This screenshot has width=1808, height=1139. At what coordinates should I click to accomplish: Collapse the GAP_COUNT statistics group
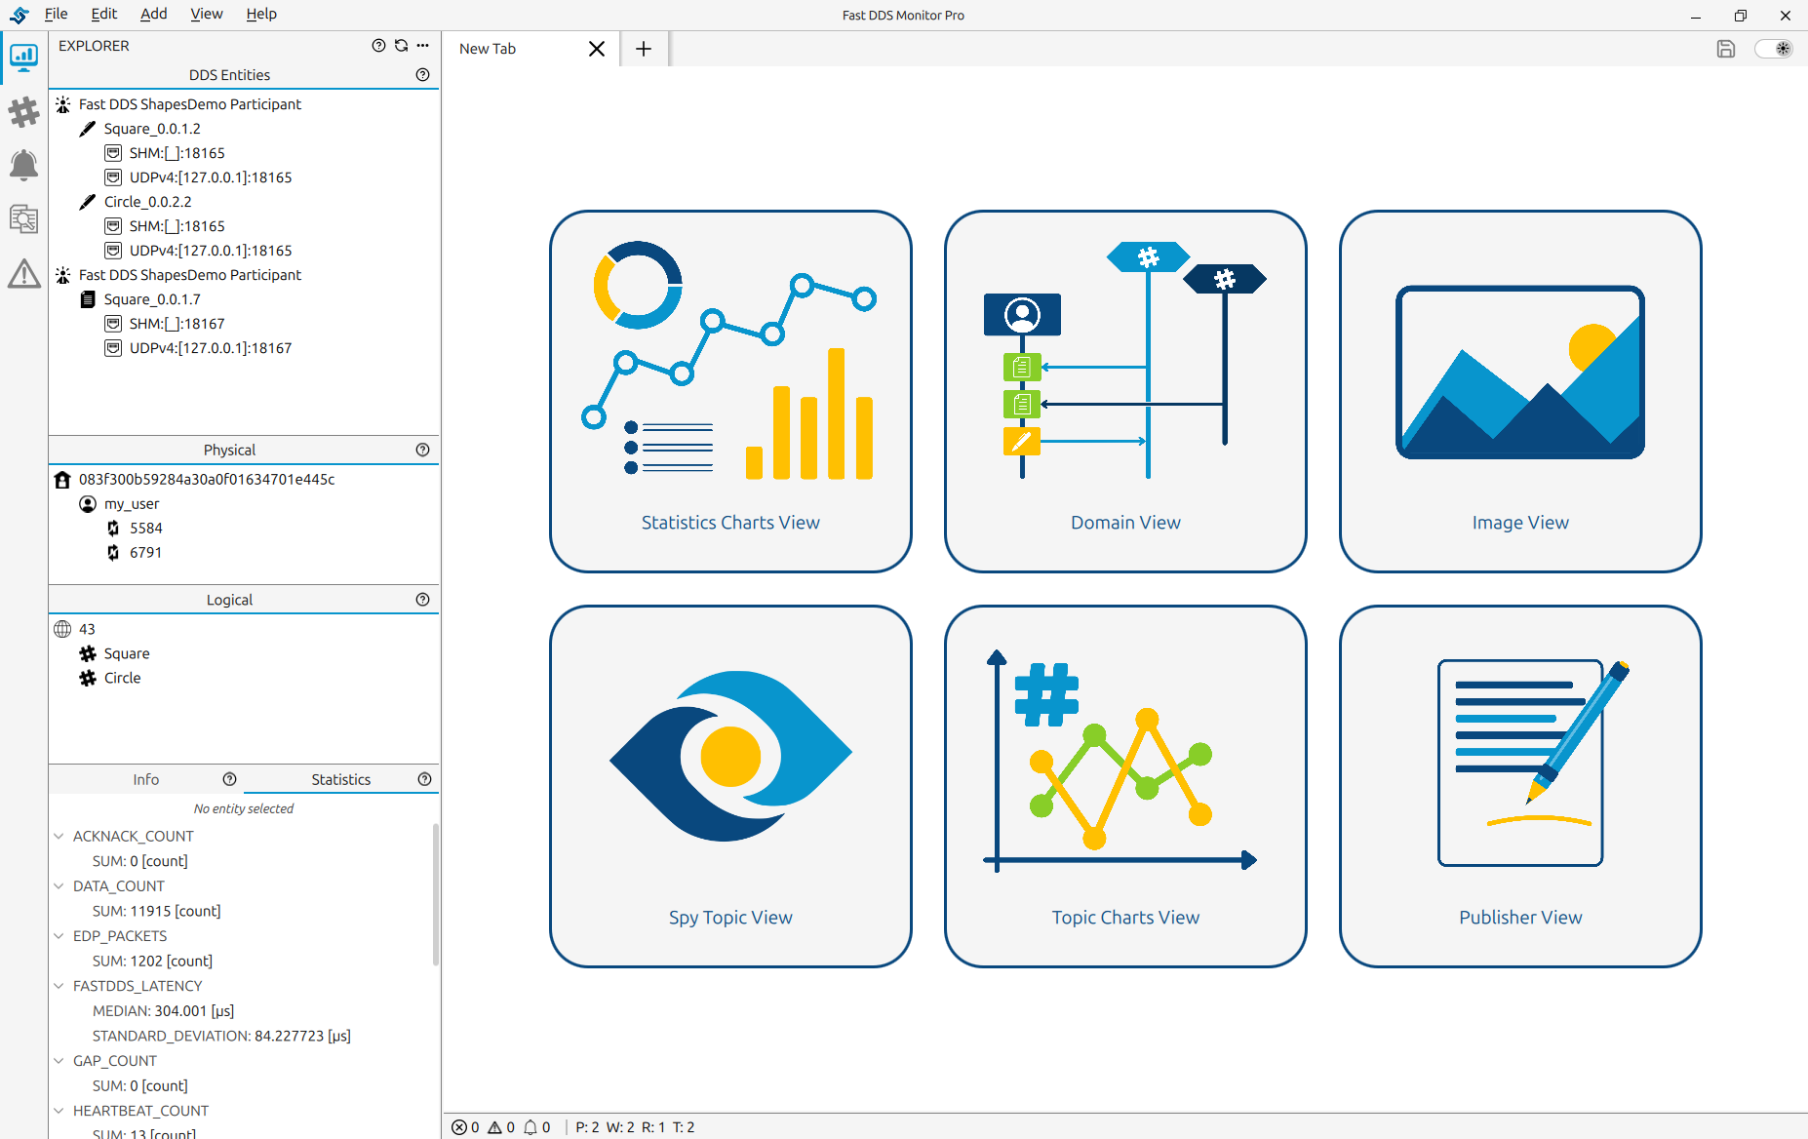(59, 1061)
